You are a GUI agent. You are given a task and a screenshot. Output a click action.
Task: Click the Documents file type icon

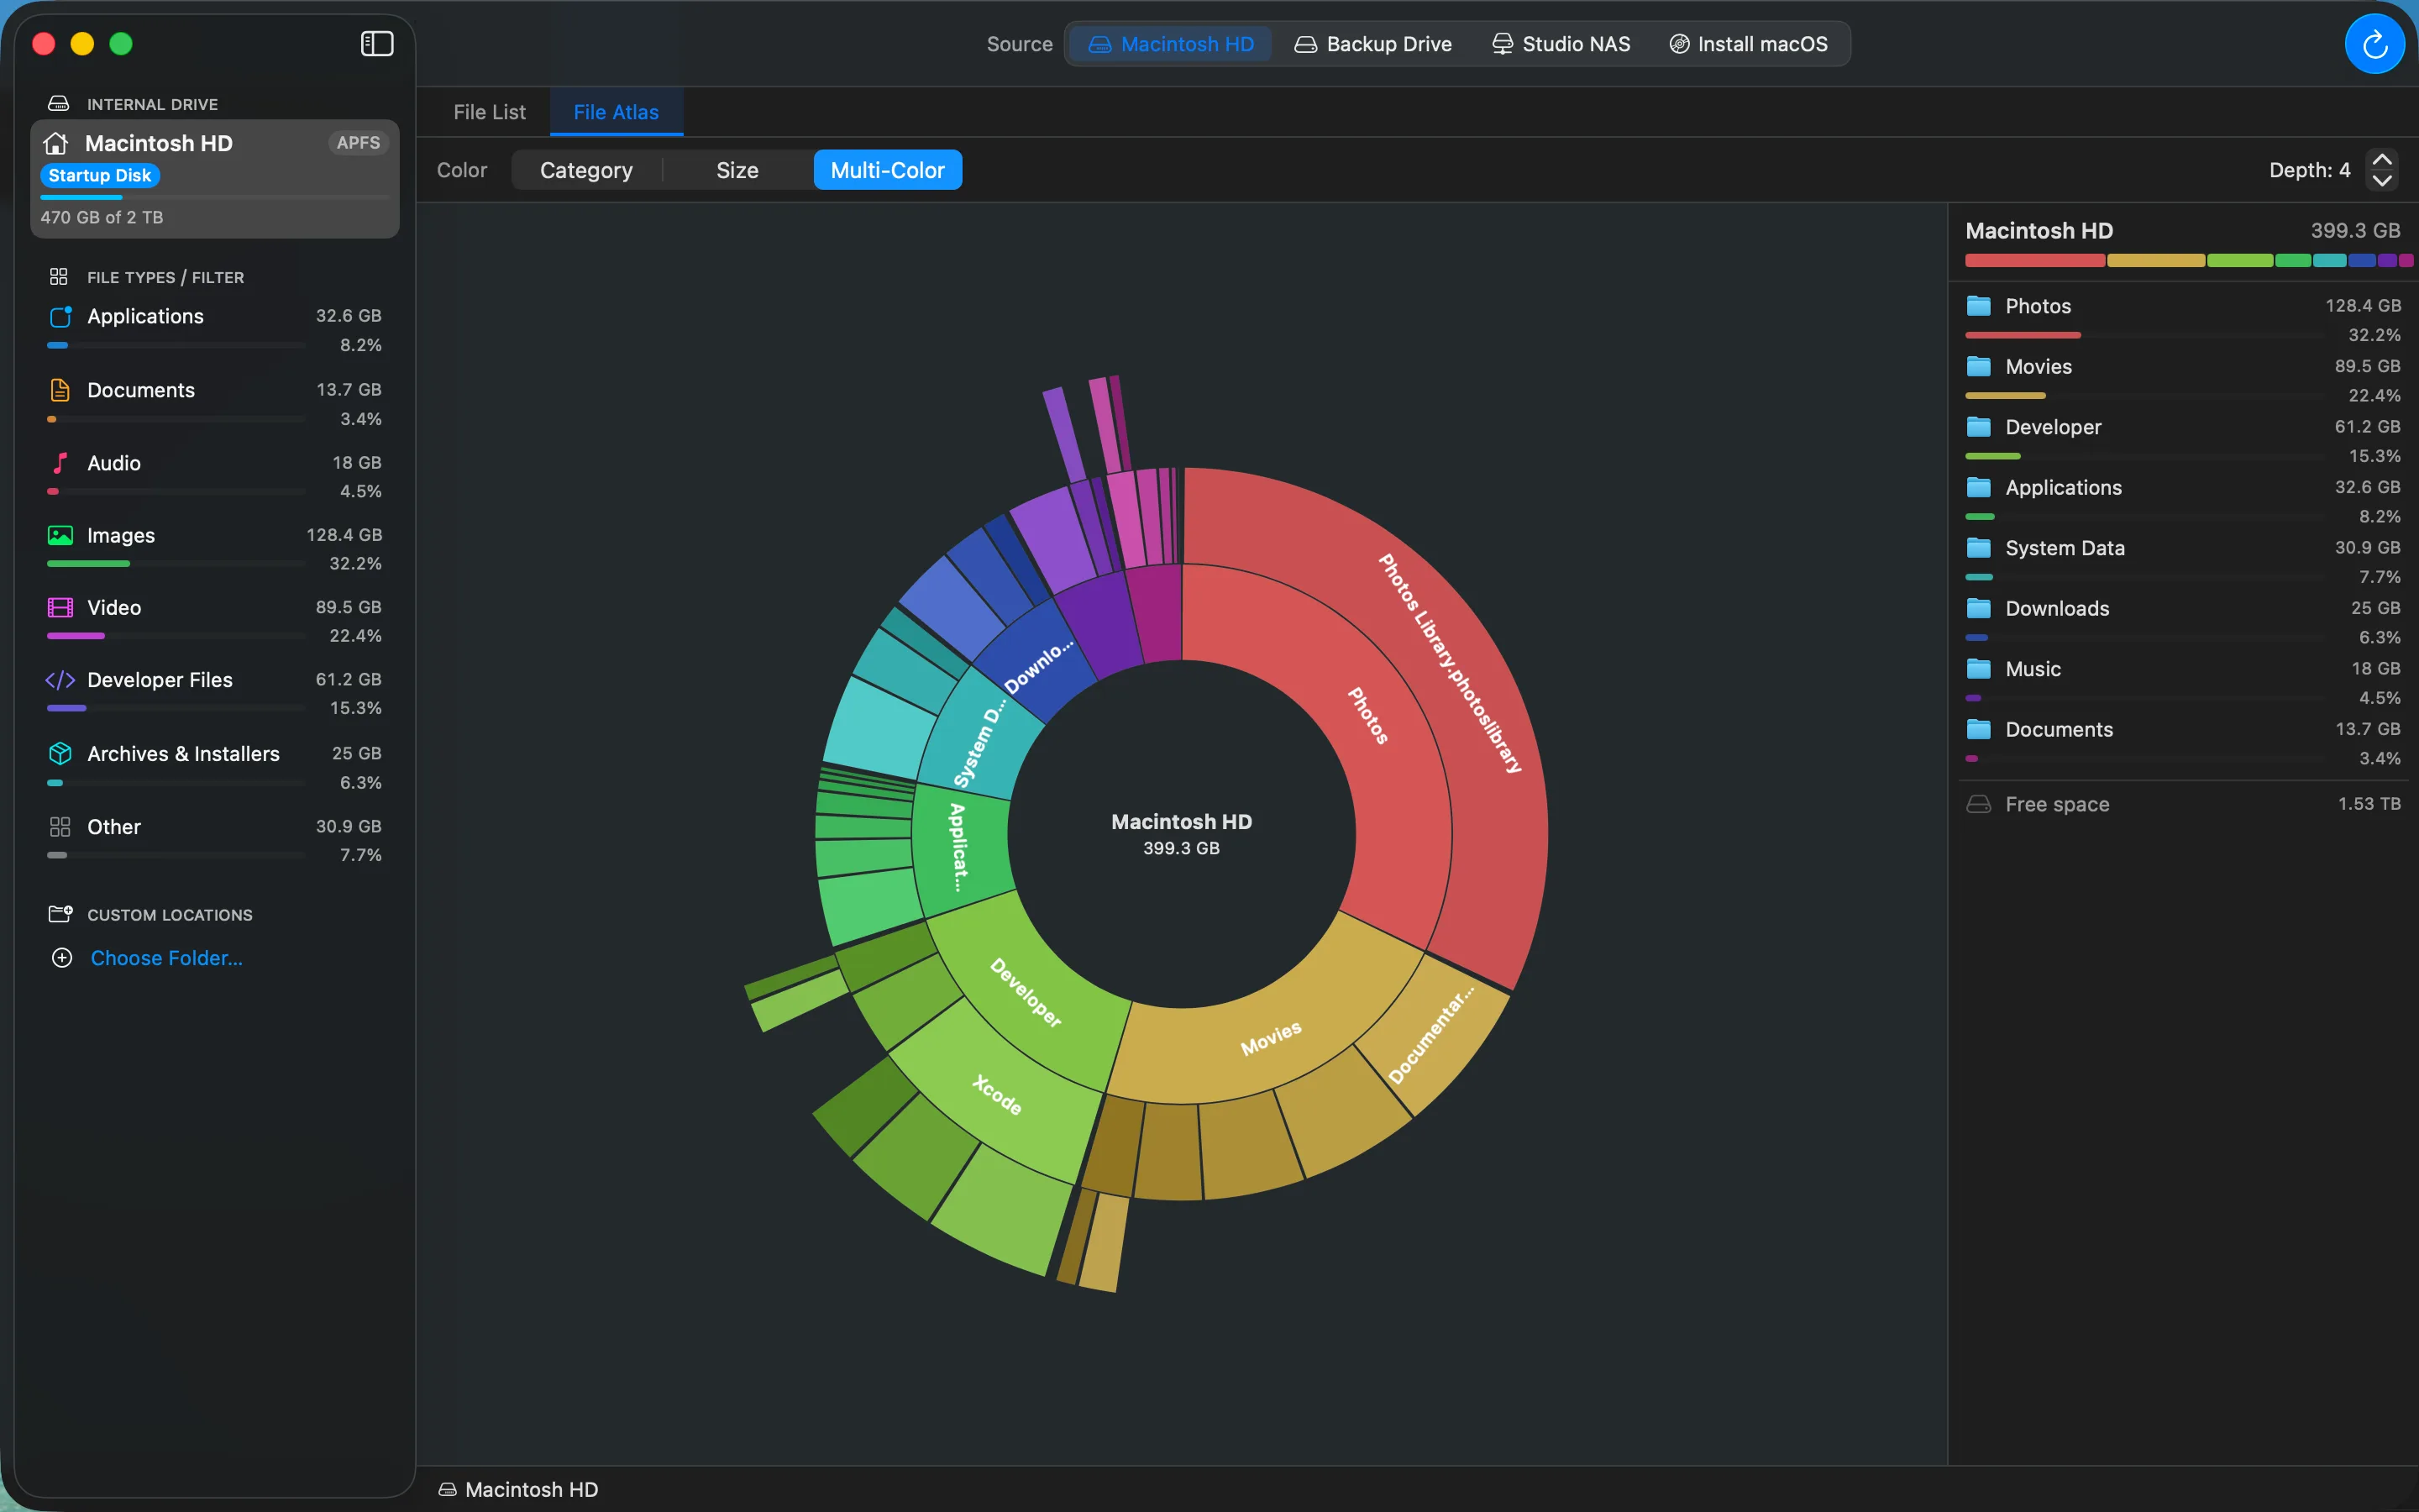pos(60,390)
